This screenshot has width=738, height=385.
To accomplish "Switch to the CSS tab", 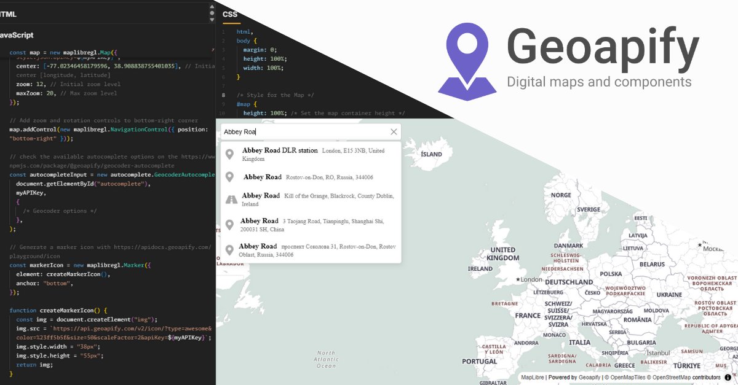I will (230, 14).
